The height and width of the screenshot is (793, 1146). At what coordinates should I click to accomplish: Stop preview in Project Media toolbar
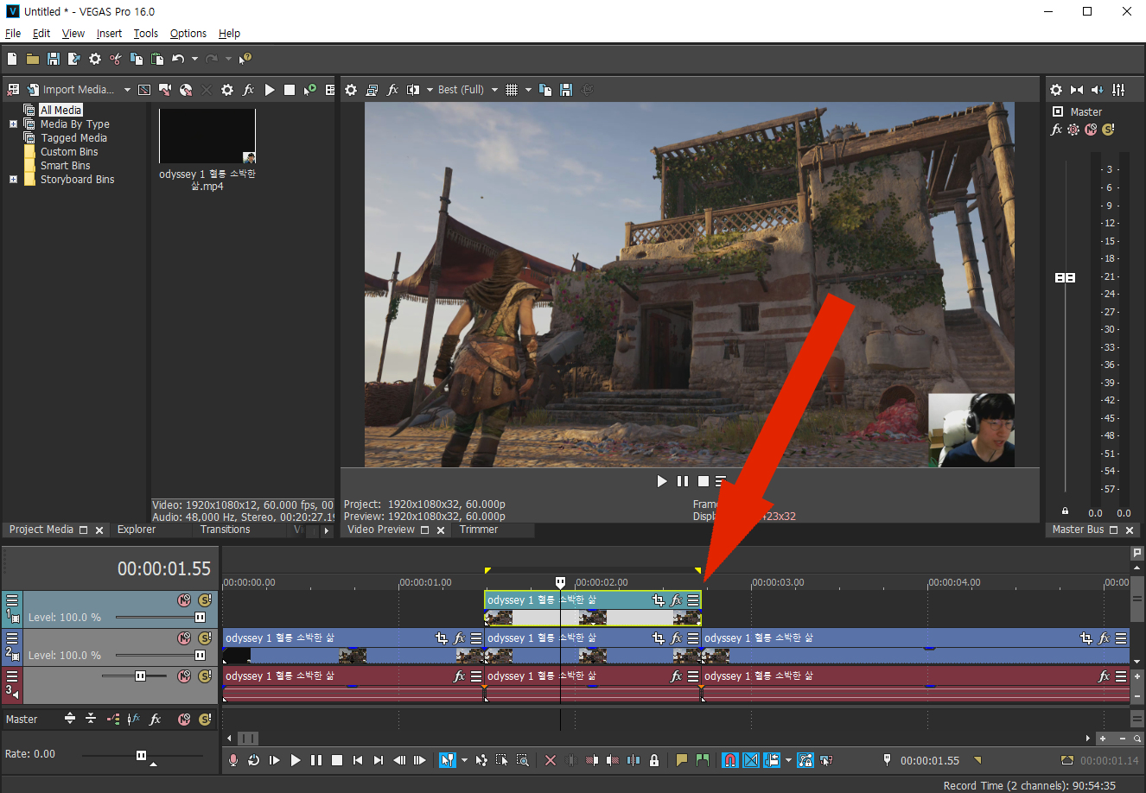(290, 90)
